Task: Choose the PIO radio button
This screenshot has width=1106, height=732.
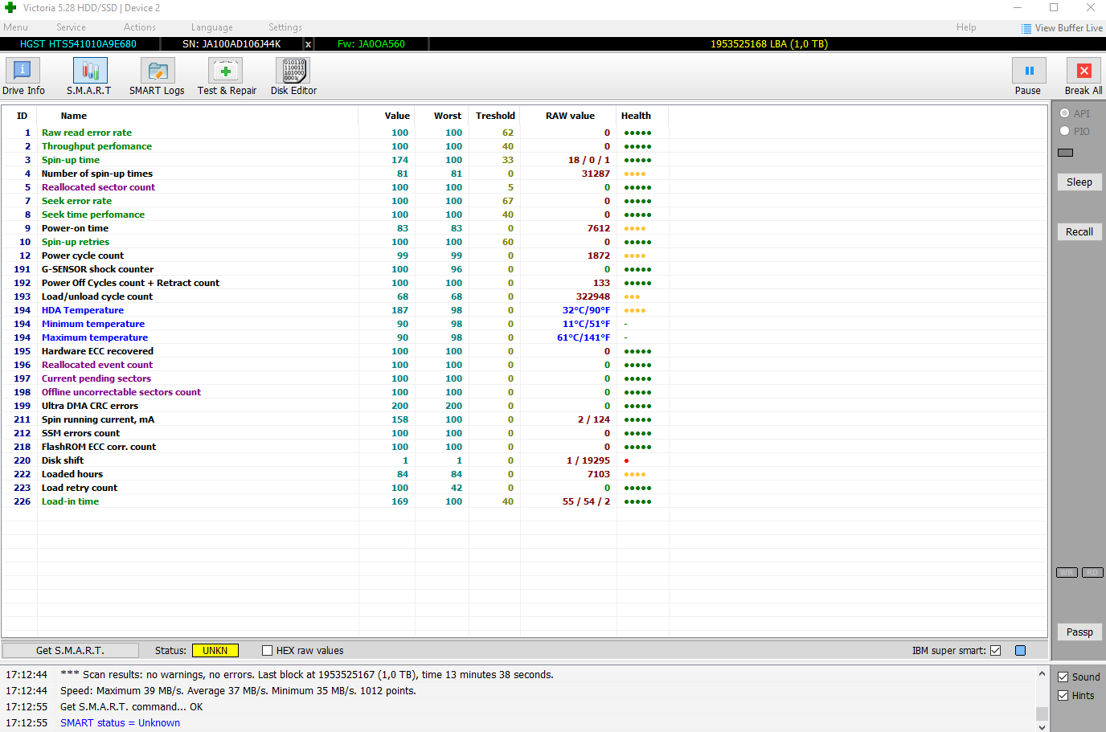Action: pyautogui.click(x=1065, y=131)
